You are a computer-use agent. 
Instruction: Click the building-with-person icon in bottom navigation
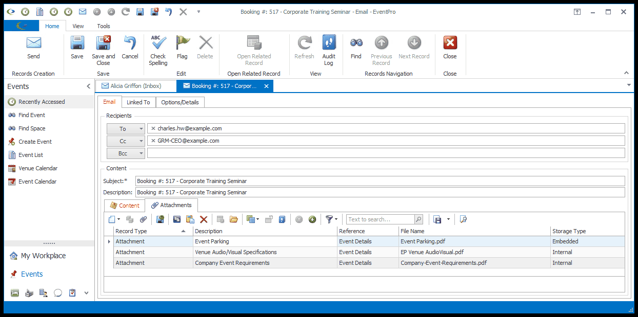click(44, 293)
